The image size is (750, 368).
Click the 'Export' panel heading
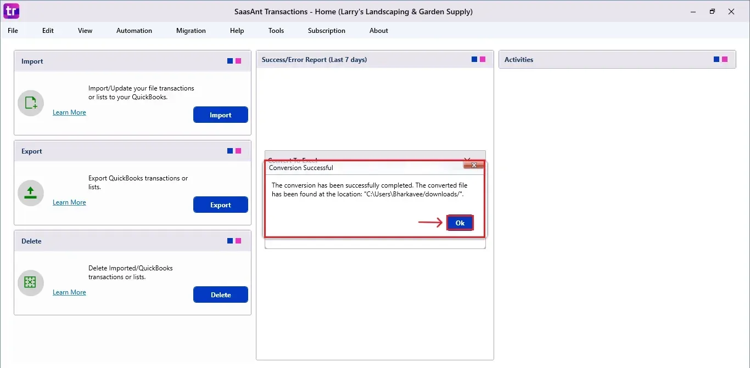coord(32,151)
